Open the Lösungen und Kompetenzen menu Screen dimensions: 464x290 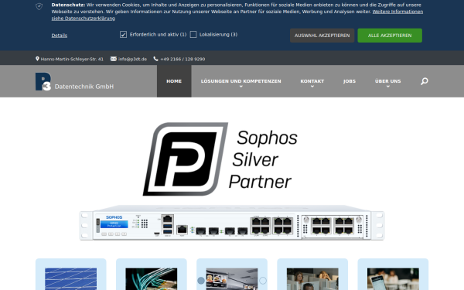click(241, 81)
